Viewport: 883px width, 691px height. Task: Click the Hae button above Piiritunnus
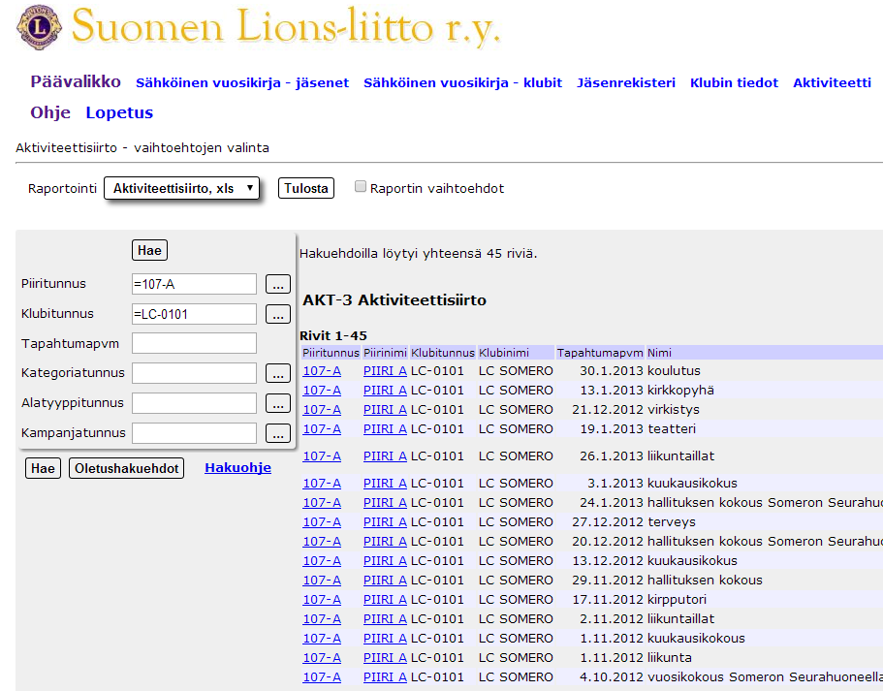pos(149,250)
